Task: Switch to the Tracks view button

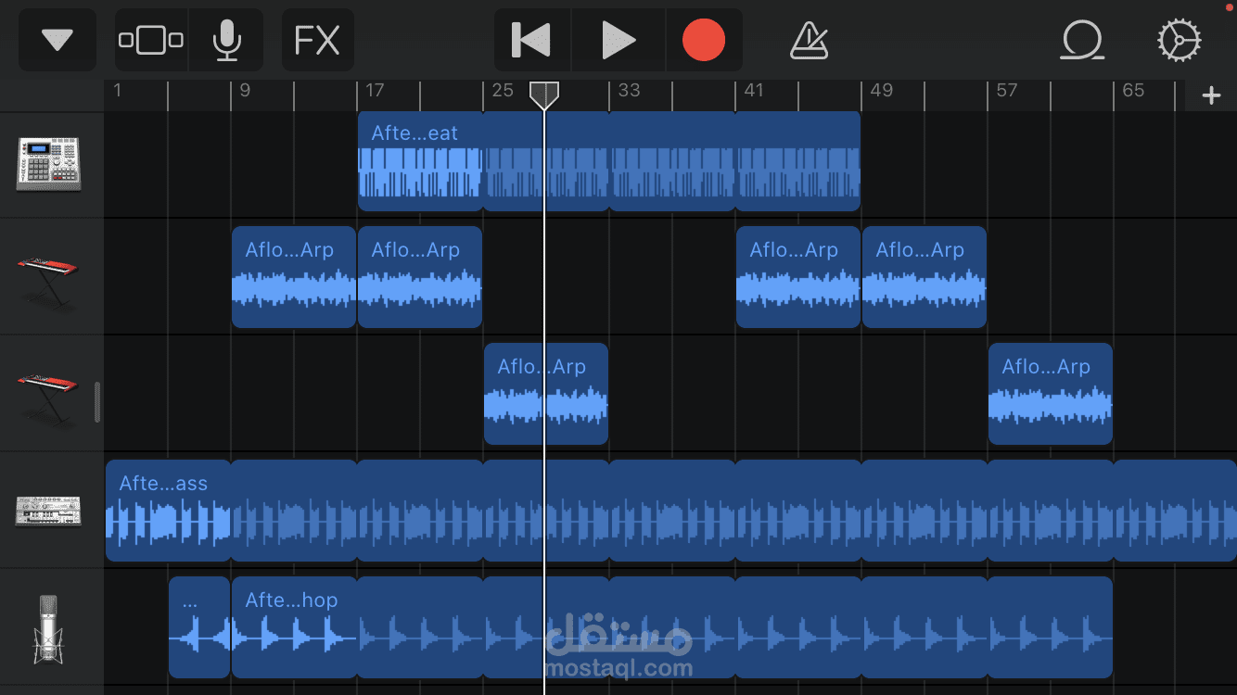Action: click(151, 40)
